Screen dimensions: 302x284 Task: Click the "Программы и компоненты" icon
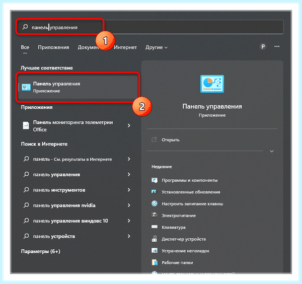point(155,180)
